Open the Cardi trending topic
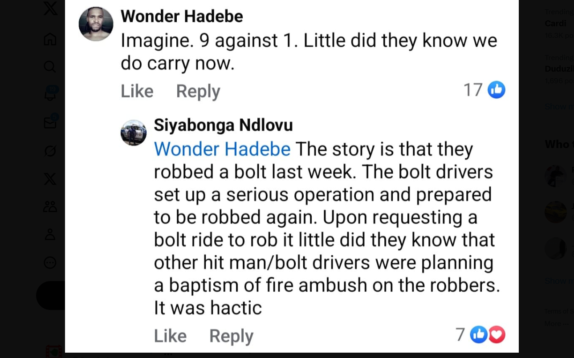Viewport: 574px width, 358px height. (555, 23)
